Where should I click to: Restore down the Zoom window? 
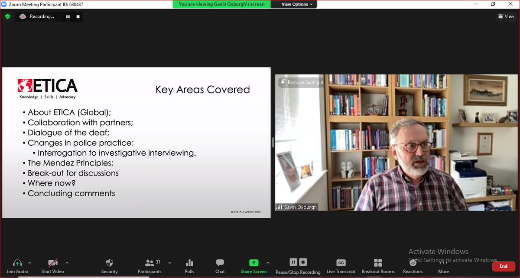tap(493, 4)
